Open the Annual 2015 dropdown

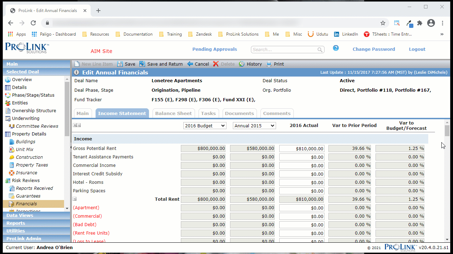click(x=254, y=126)
